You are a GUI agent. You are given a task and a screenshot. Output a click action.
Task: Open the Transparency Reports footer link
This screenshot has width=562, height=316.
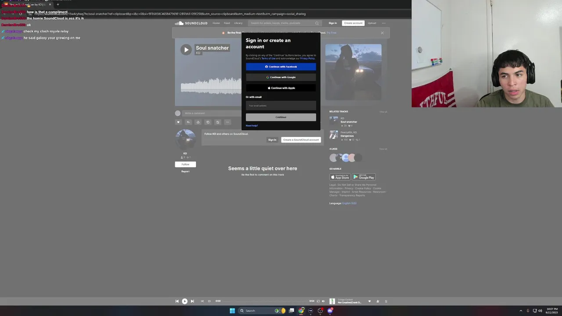point(352,195)
